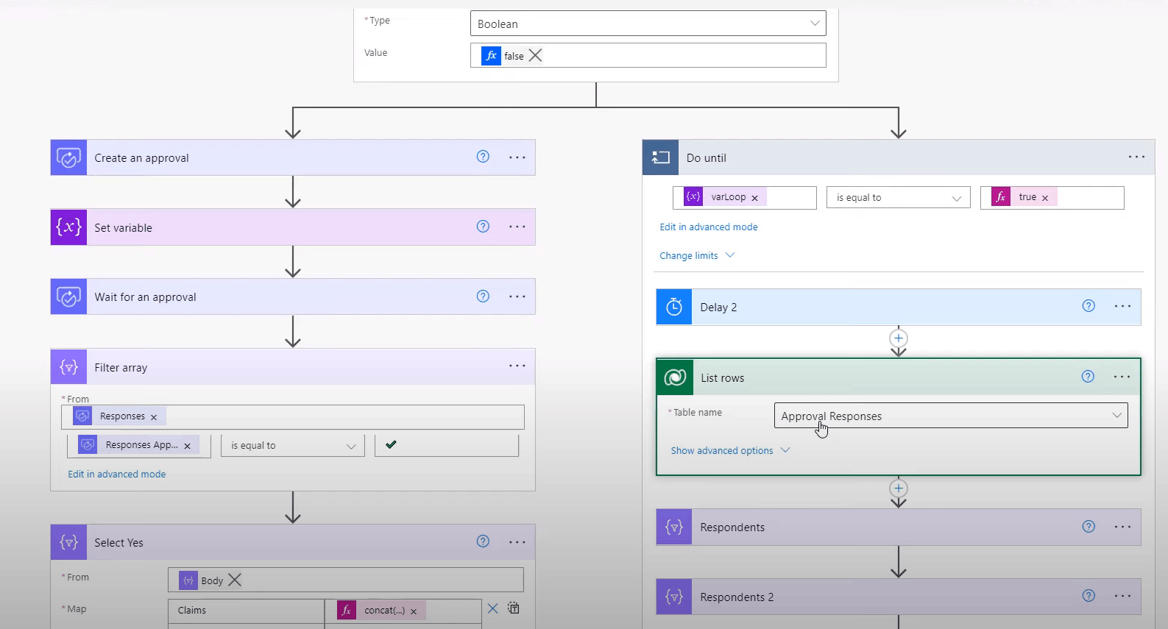Insert step below List rows action
Image resolution: width=1168 pixels, height=629 pixels.
click(898, 488)
